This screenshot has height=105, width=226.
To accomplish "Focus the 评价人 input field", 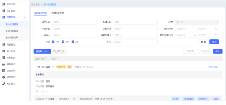I will 74,35.
